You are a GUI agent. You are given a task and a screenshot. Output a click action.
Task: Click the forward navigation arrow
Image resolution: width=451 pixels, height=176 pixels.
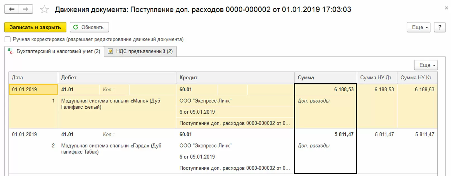pos(26,9)
